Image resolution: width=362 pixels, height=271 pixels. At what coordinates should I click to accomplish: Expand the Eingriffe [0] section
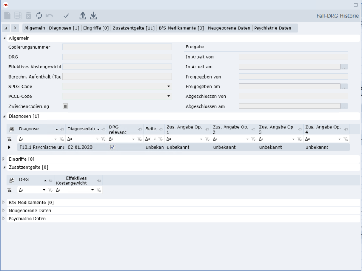[4, 159]
